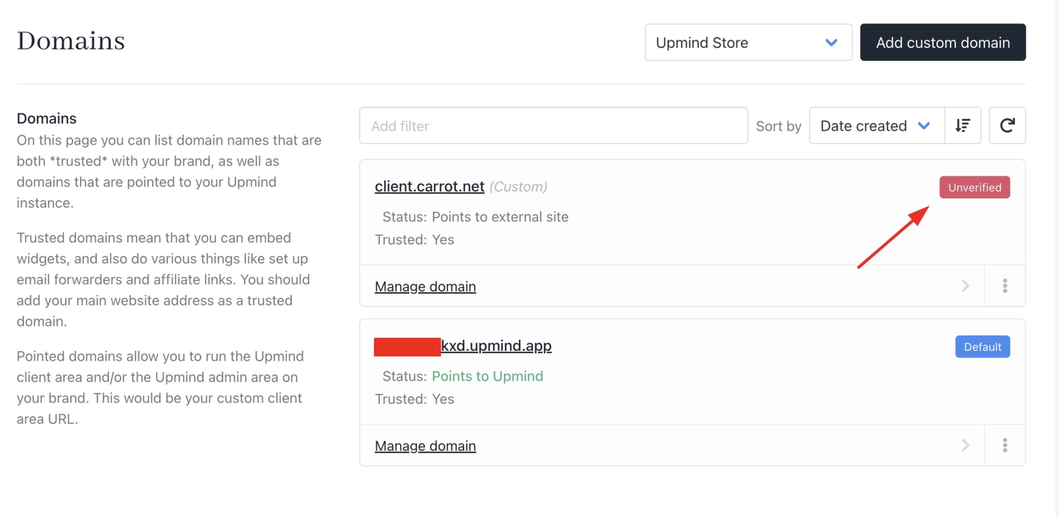Open the three-dot menu for kxd.upmind.app
The image size is (1060, 517).
click(1005, 445)
